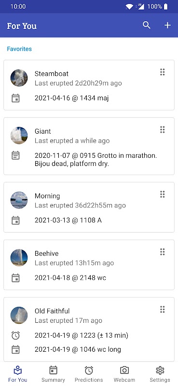Switch to the Summary tab
The width and height of the screenshot is (178, 386).
[x=53, y=374]
